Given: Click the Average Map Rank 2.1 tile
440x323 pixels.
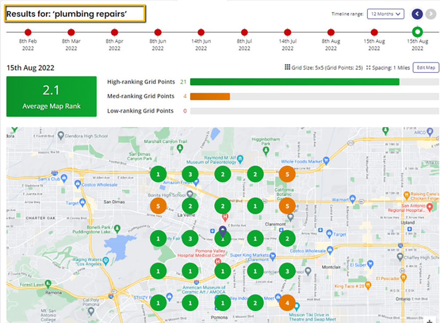Looking at the screenshot, I should pos(51,97).
